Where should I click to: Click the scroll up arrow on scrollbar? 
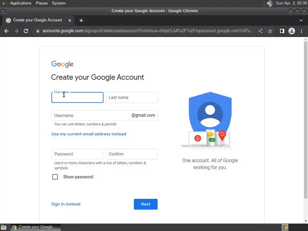point(306,39)
